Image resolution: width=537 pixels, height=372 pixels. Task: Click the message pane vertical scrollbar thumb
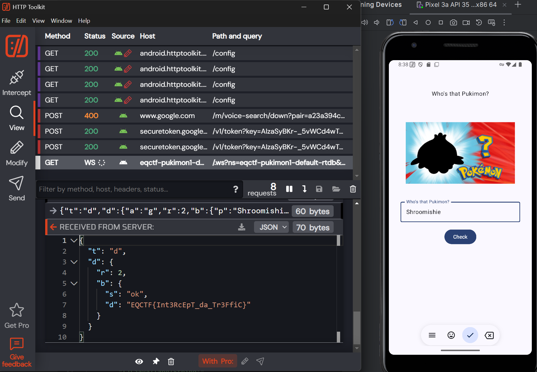(357, 327)
